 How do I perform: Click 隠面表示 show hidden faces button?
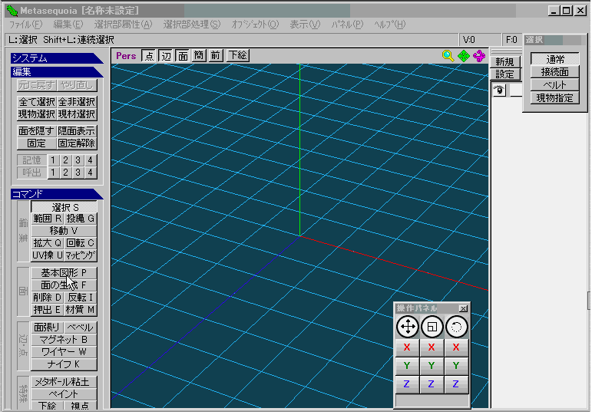(77, 131)
